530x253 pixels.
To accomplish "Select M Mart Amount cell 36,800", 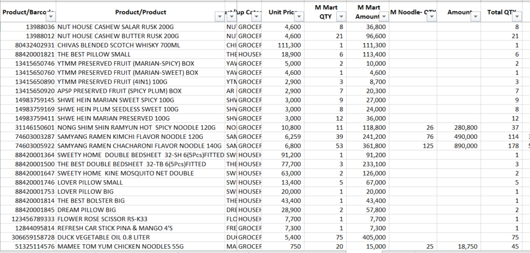I will coord(367,27).
